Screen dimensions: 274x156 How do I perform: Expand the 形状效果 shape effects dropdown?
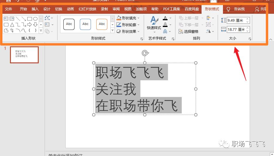[x=138, y=31]
